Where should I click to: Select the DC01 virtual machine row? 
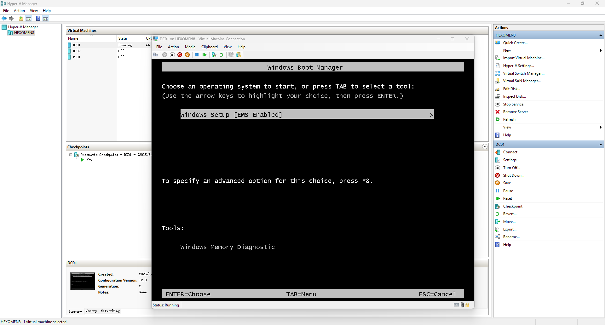tap(109, 45)
